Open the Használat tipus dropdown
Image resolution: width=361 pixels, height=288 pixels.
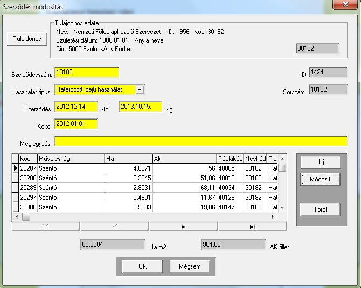click(x=140, y=89)
